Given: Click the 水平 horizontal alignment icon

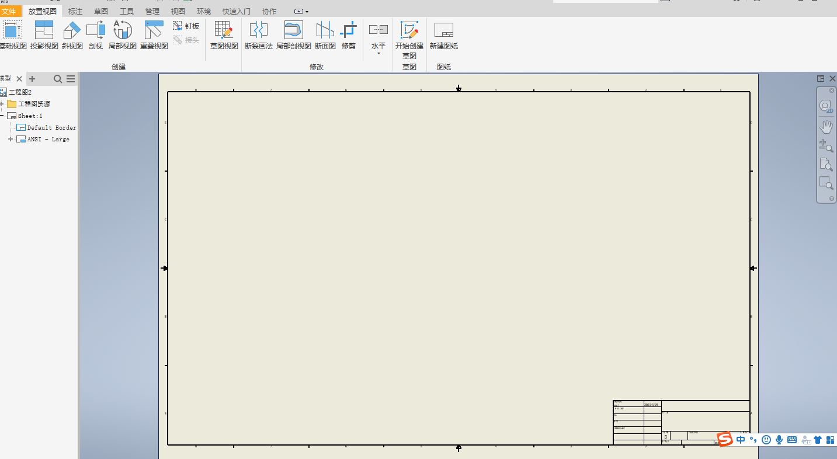Looking at the screenshot, I should (378, 29).
